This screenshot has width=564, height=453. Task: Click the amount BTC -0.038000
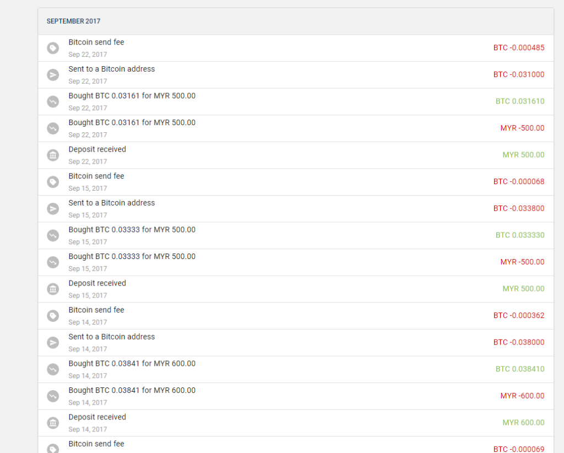pos(519,342)
